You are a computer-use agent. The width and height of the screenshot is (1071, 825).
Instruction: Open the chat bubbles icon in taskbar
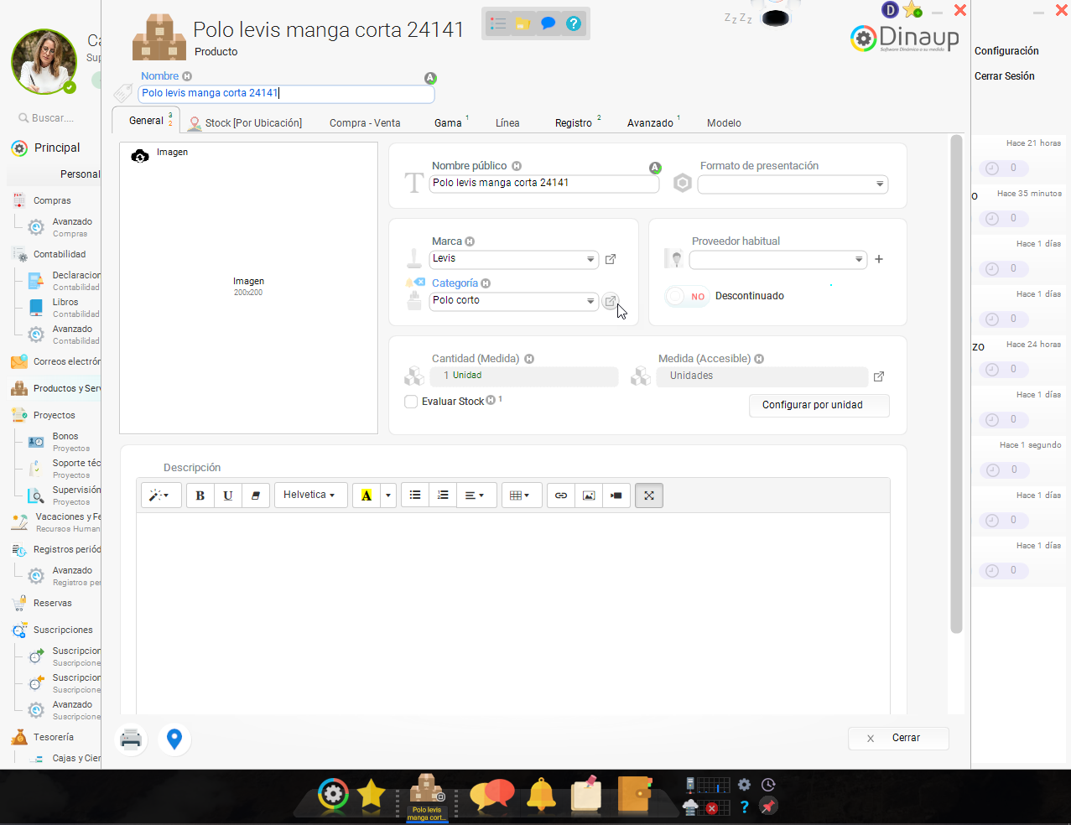491,794
